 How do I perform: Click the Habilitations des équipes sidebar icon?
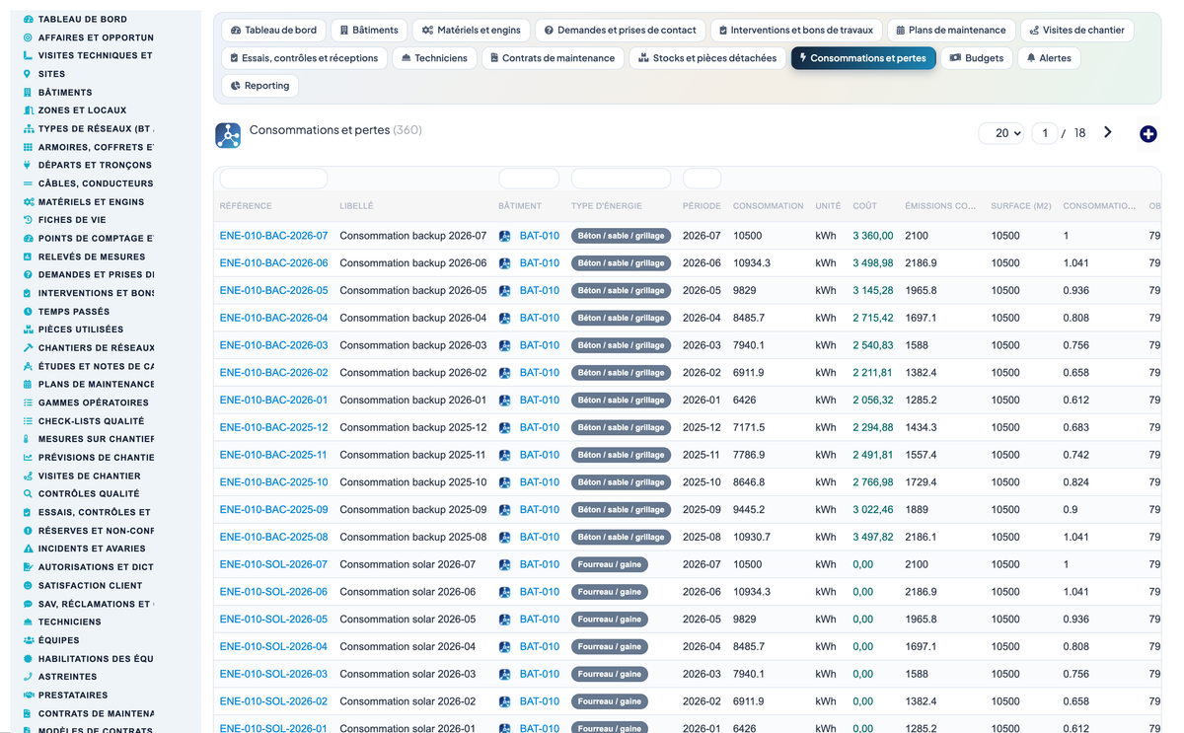coord(28,658)
